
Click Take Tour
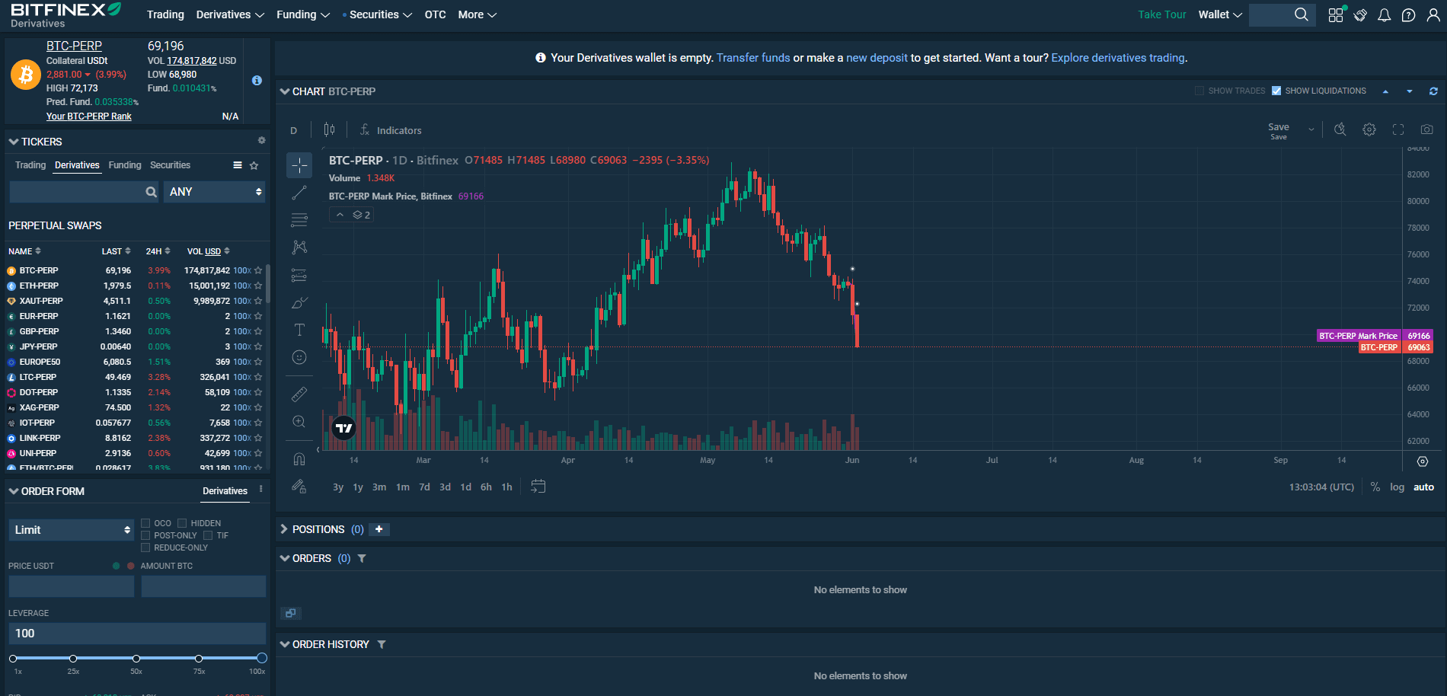[1162, 14]
